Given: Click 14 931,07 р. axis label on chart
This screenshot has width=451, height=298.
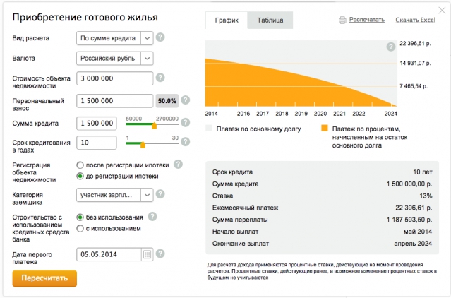Looking at the screenshot, I should pos(415,63).
